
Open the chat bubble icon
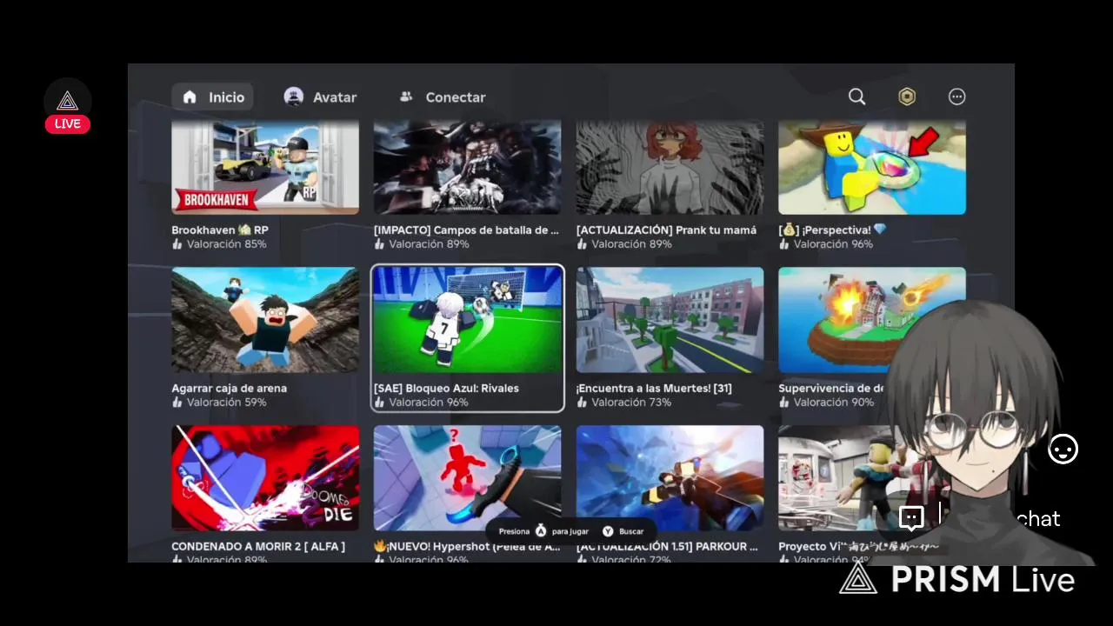[x=911, y=518]
